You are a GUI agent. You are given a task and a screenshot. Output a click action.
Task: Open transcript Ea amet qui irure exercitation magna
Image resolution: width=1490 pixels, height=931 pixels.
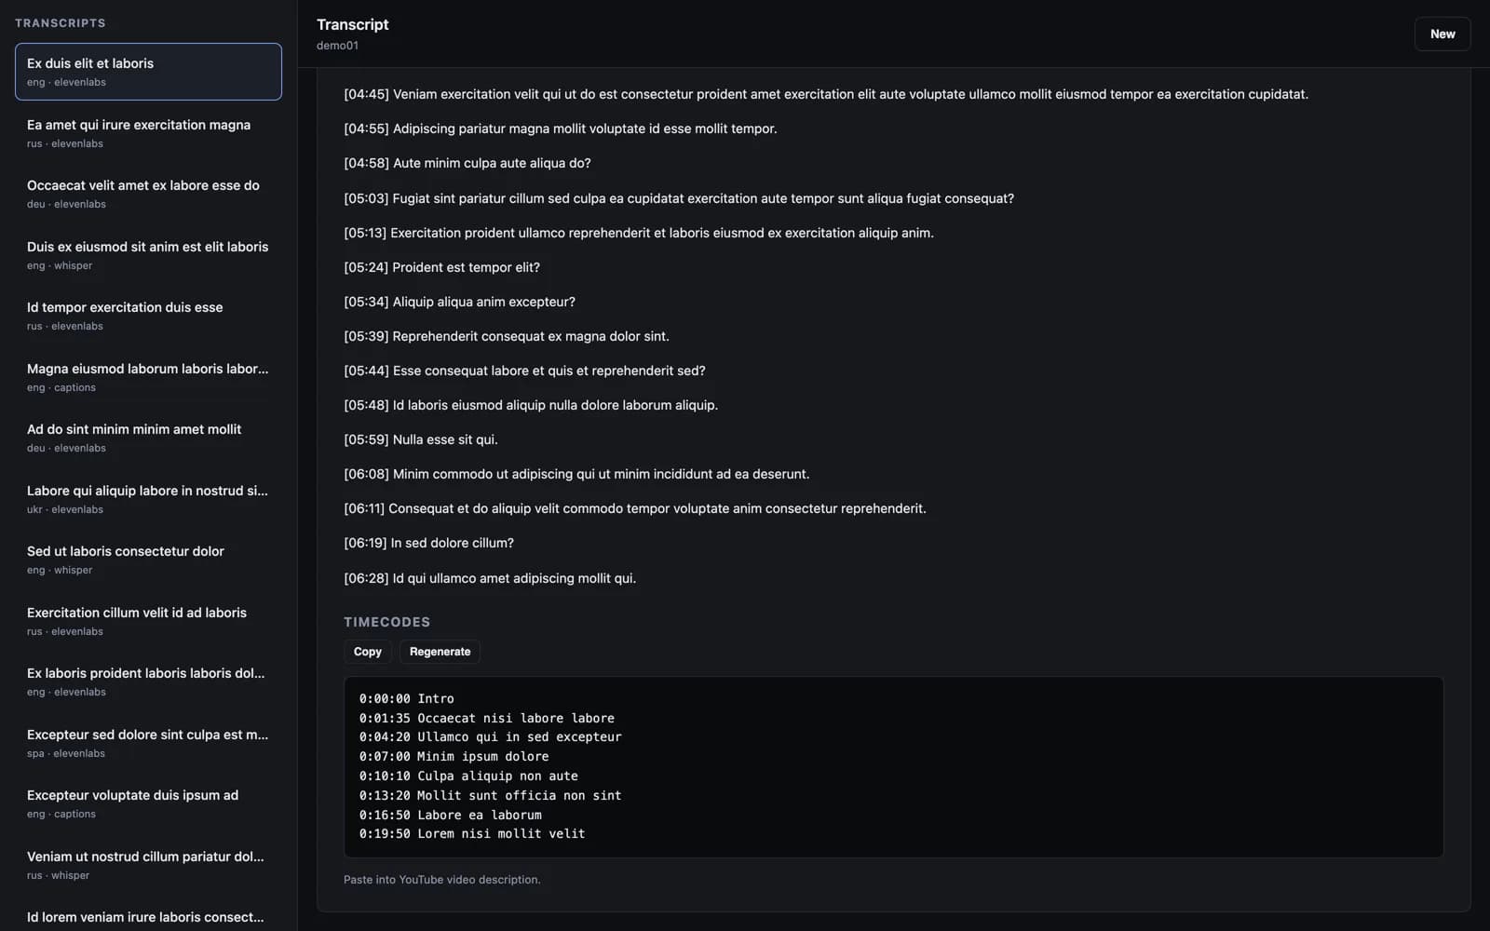[148, 133]
